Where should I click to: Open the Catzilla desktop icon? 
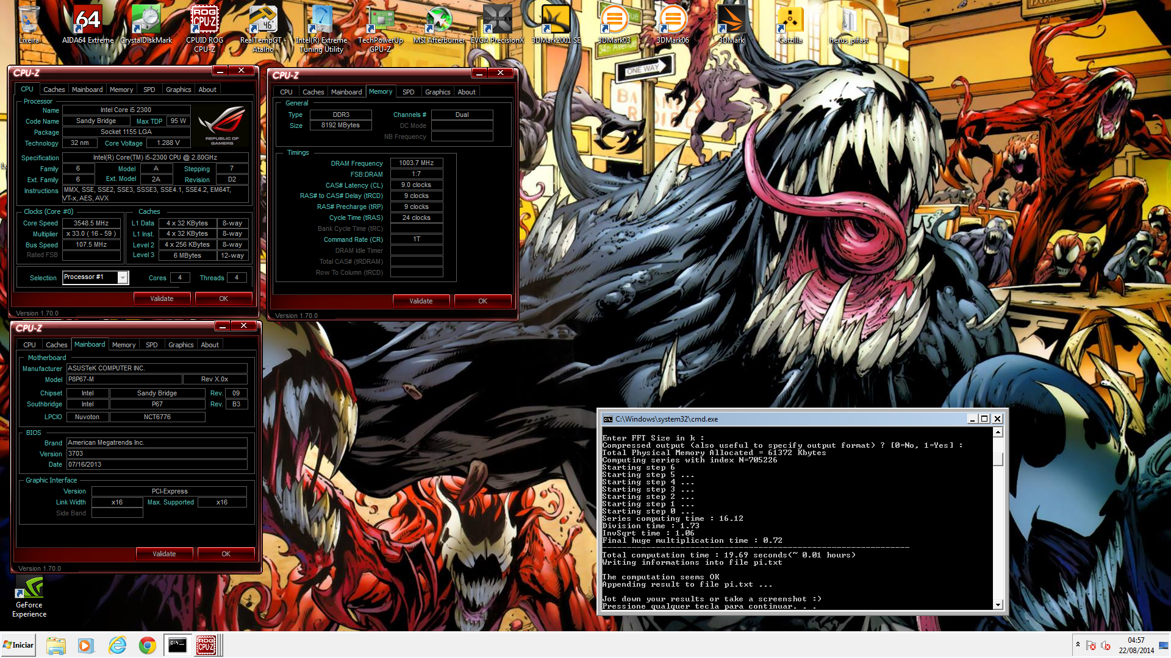790,24
